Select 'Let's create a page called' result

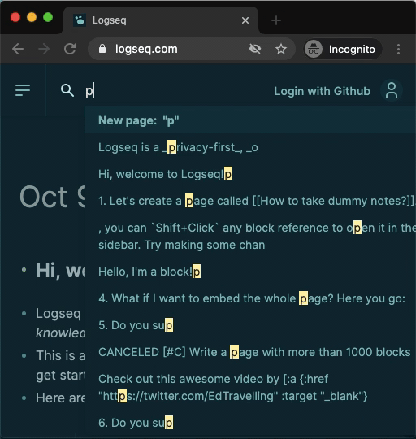click(250, 201)
